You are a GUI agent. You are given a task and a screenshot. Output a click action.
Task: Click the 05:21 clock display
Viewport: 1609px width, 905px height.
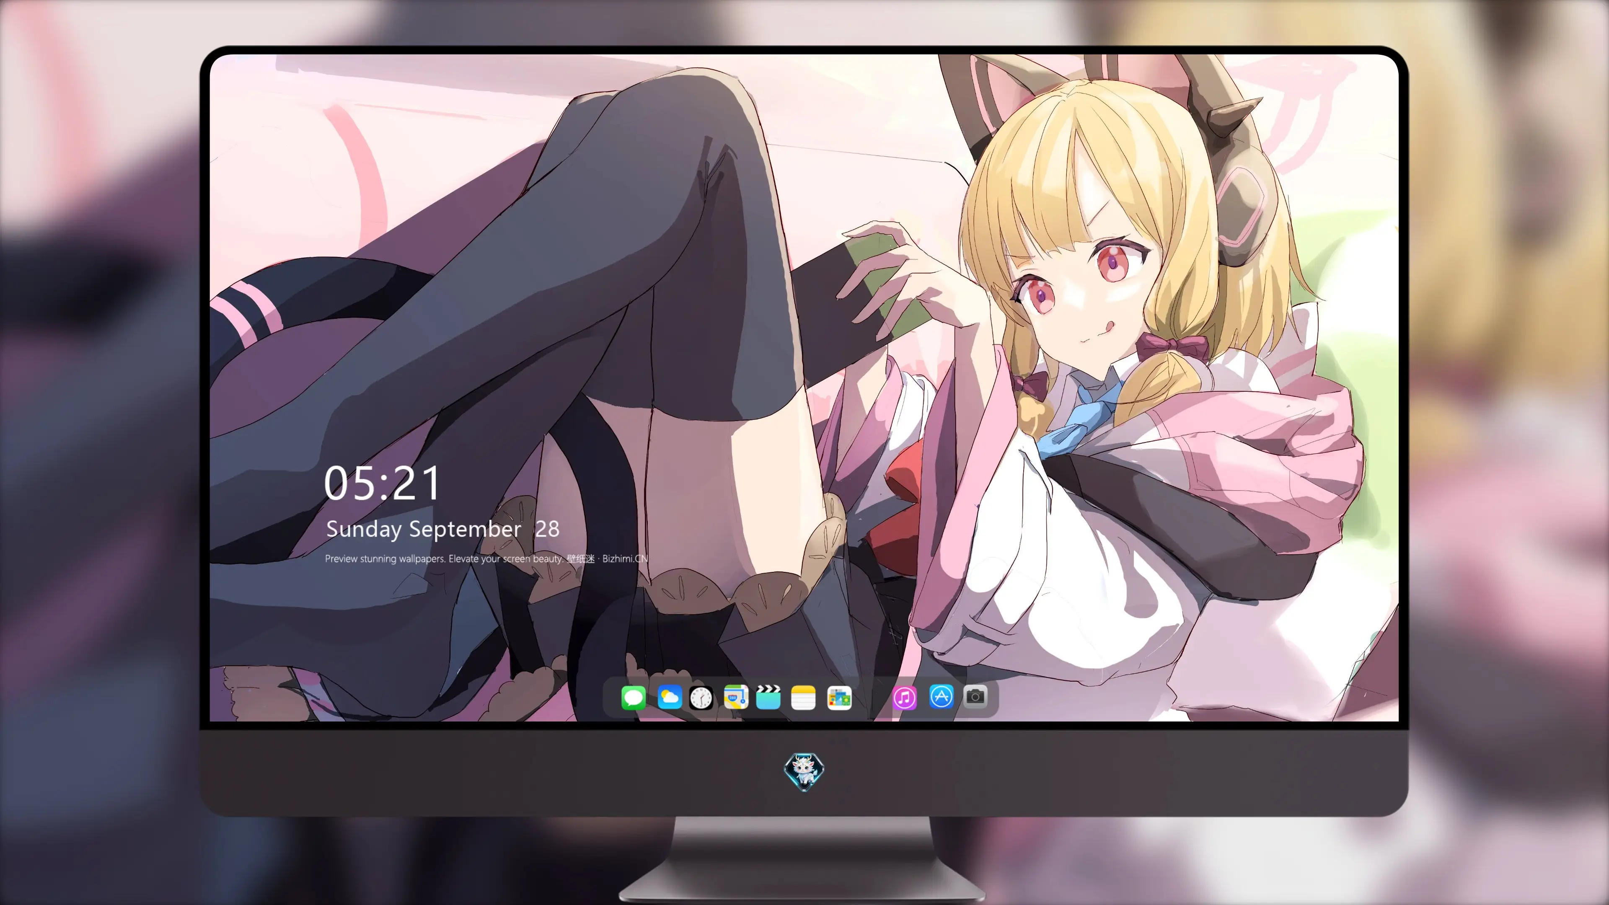(x=382, y=484)
